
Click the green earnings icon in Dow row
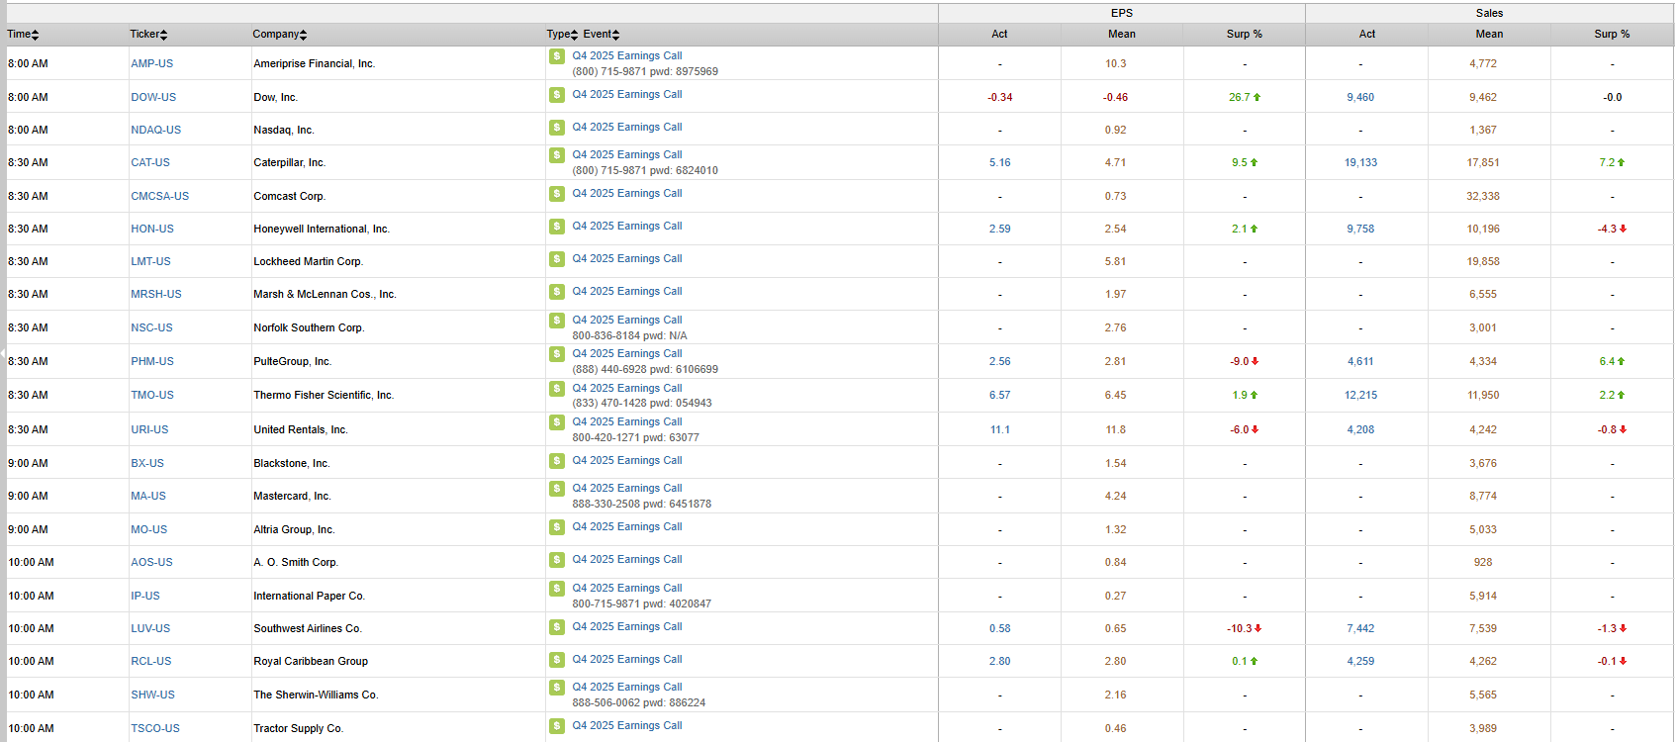pyautogui.click(x=557, y=95)
